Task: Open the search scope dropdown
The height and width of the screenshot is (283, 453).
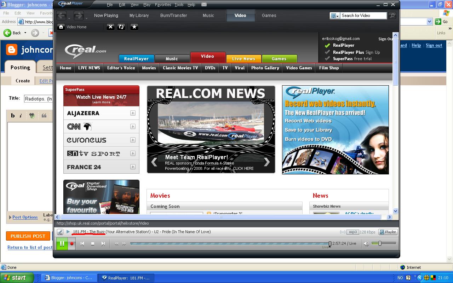Action: tap(335, 16)
